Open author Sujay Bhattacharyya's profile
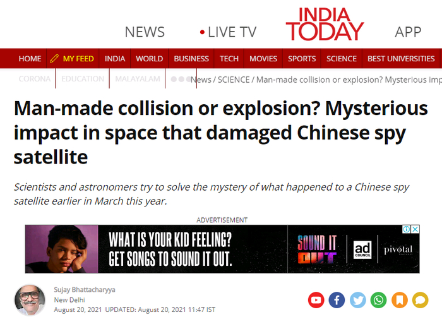This screenshot has width=442, height=324. [x=85, y=290]
